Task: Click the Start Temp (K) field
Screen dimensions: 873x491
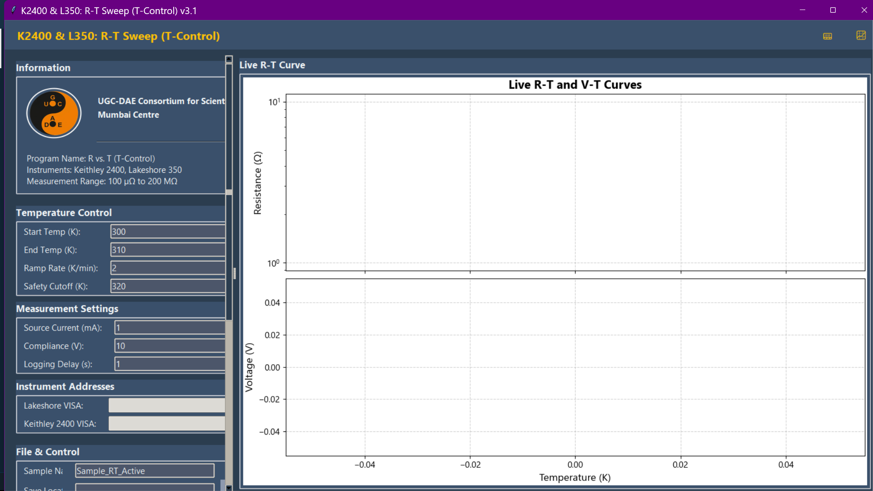Action: tap(168, 232)
